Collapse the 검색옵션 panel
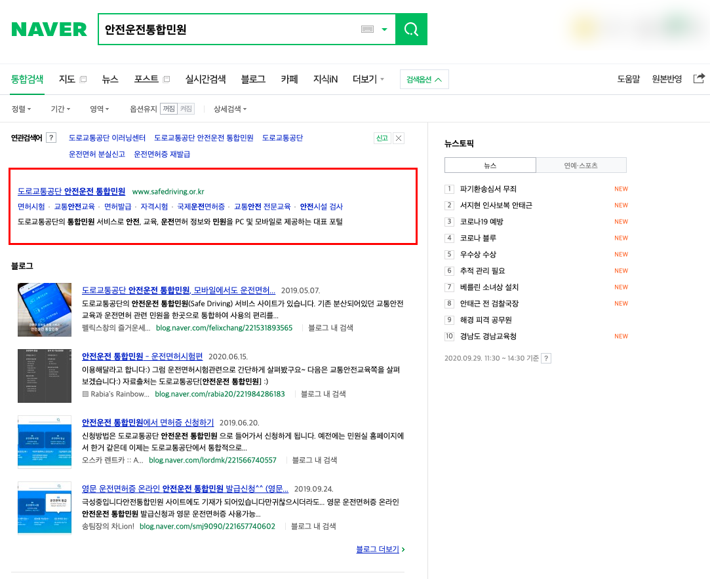 (424, 80)
